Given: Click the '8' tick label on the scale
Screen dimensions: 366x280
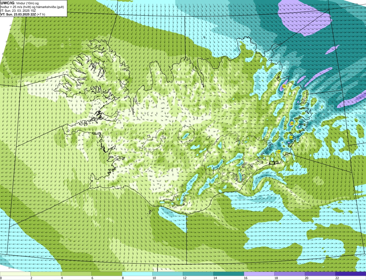Looking at the screenshot, I should tap(123, 278).
